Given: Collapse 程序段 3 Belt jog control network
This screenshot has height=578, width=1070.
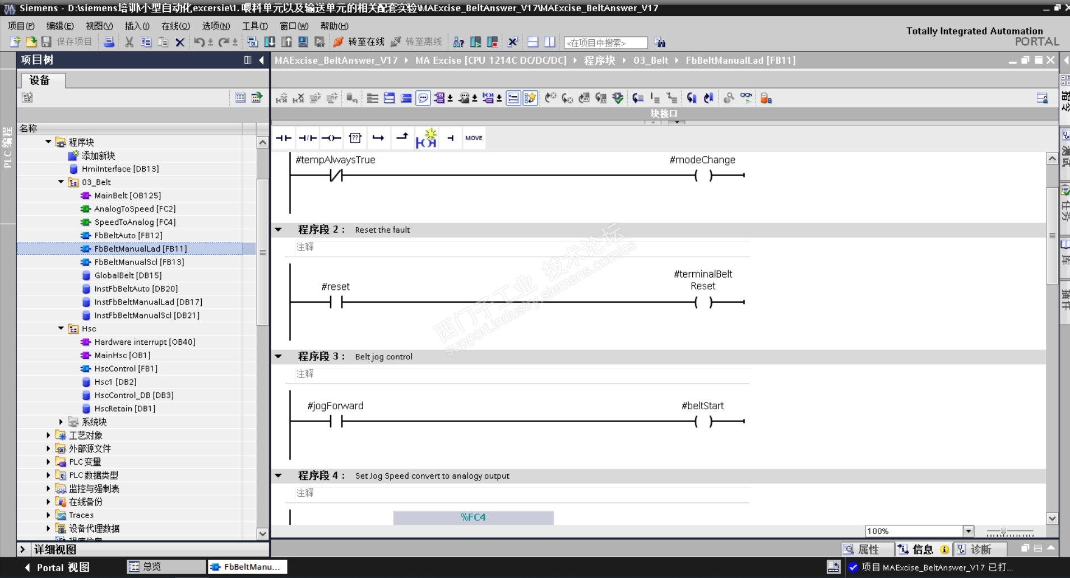Looking at the screenshot, I should [278, 356].
